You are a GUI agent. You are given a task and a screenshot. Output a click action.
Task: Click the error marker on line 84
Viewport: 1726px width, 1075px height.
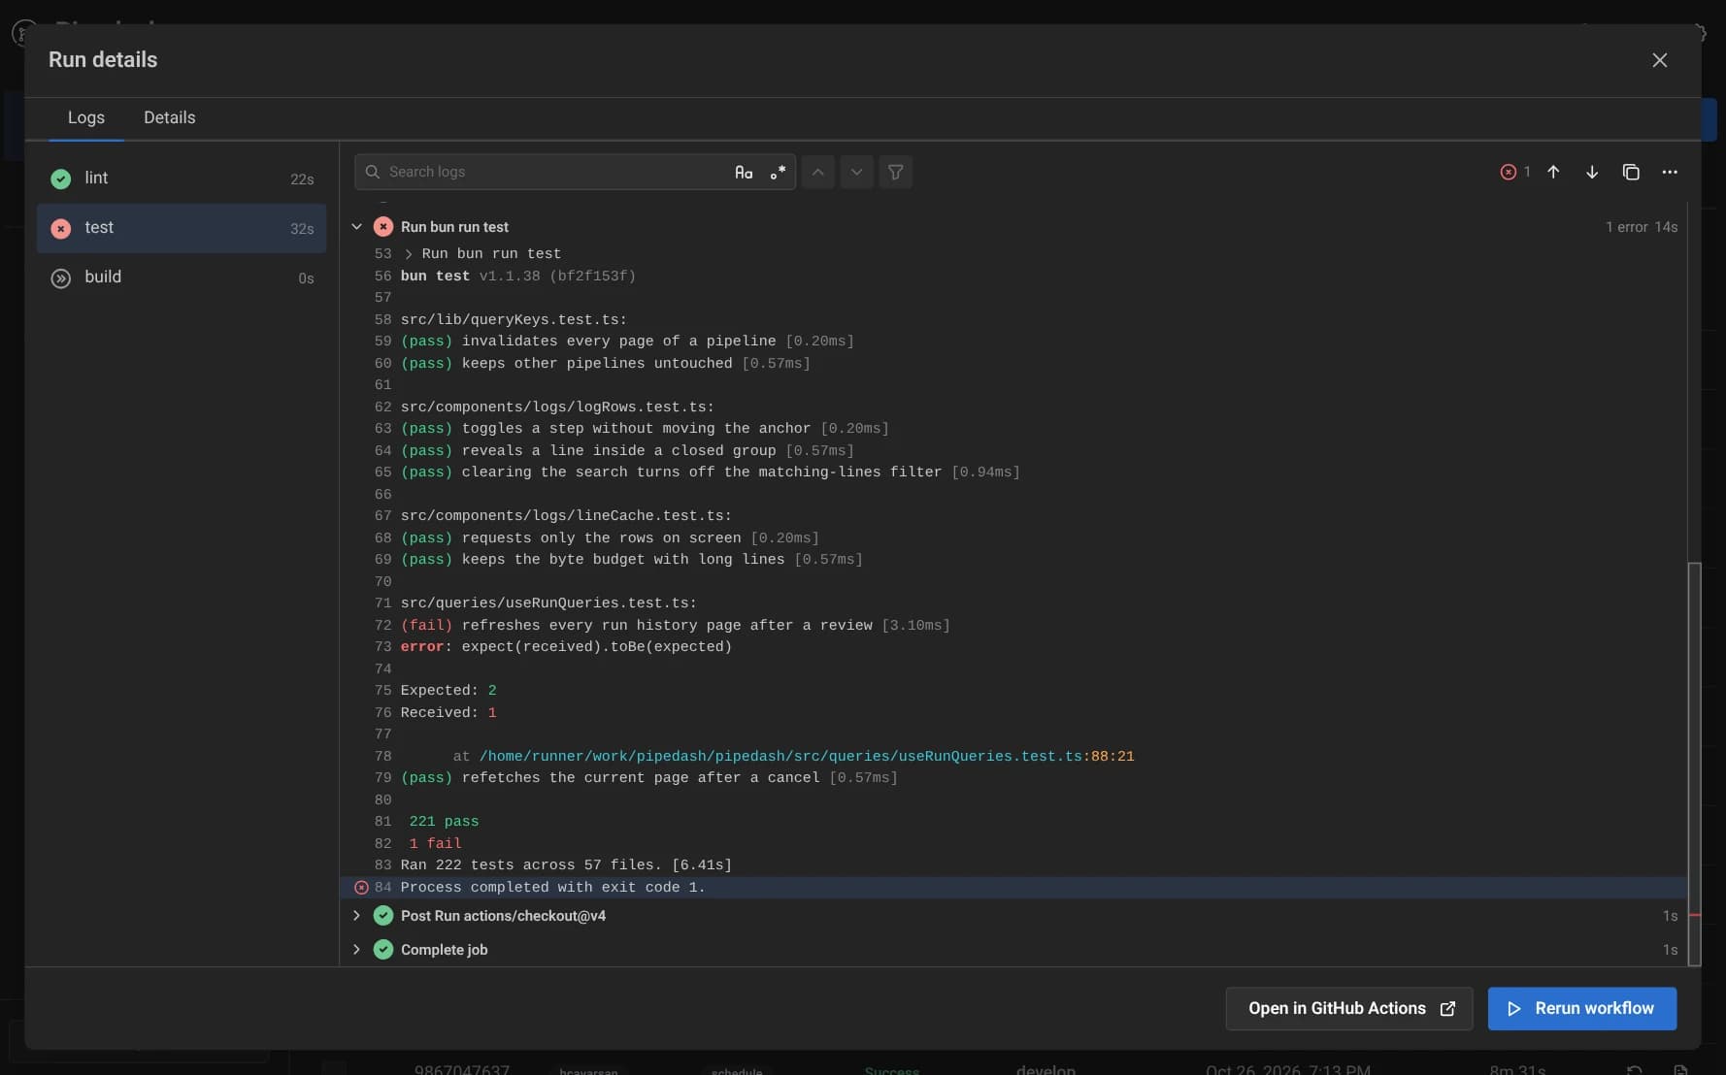361,888
